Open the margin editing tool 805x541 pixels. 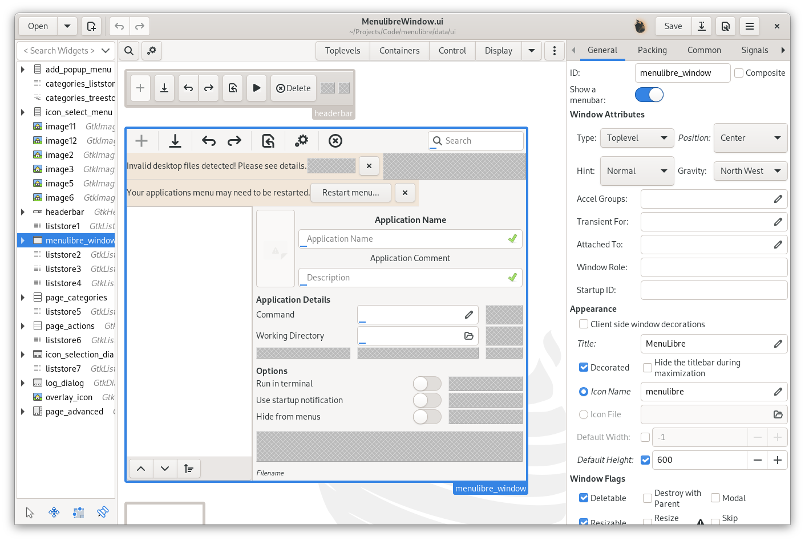(x=78, y=512)
